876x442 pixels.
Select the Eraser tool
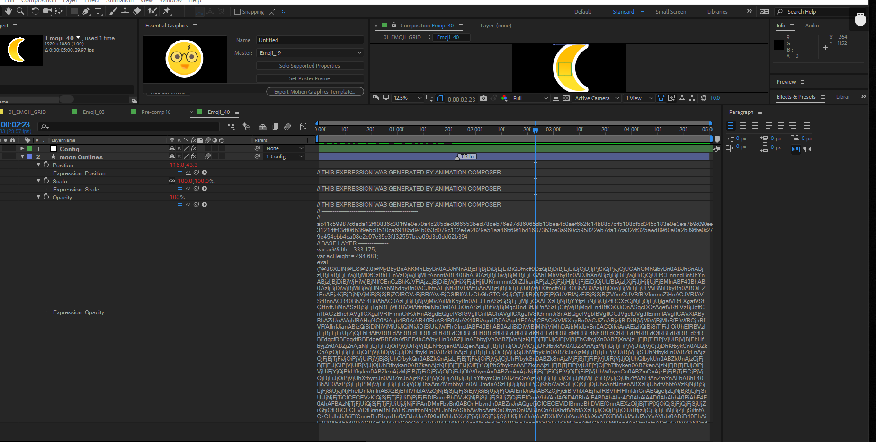[x=137, y=11]
